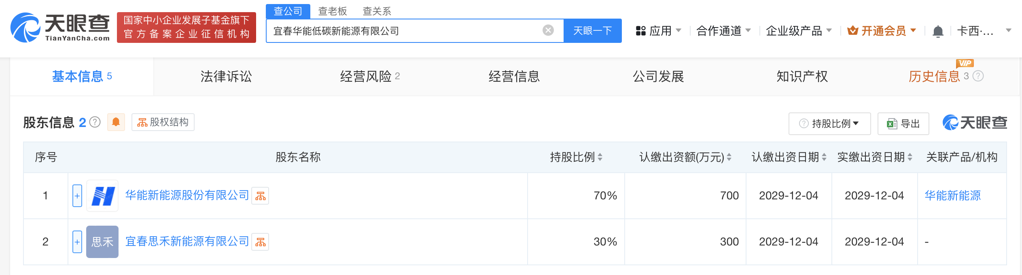Open equity structure icon for 宜春思禾新能源有限公司
Screen dimensions: 1022x275
coord(260,242)
